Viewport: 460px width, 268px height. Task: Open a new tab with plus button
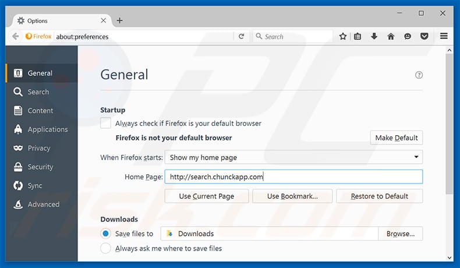pos(120,20)
